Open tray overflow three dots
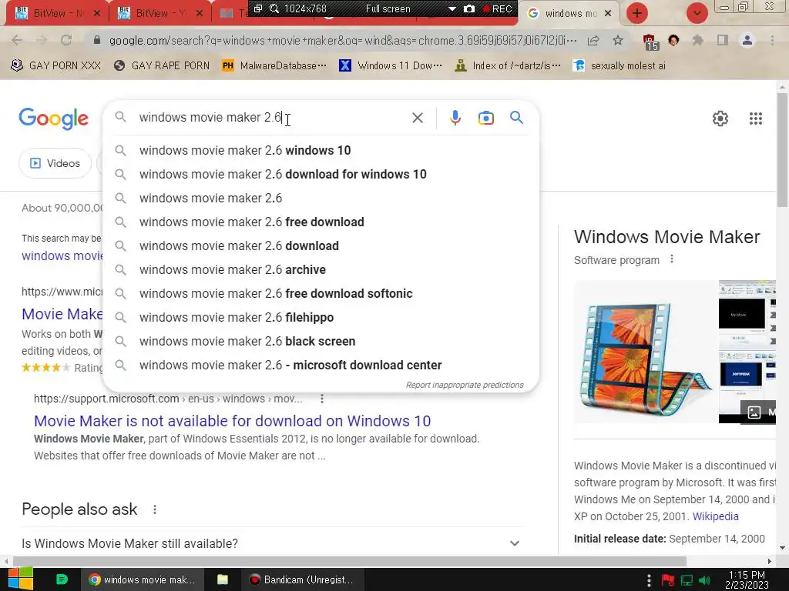The image size is (789, 591). 649,580
